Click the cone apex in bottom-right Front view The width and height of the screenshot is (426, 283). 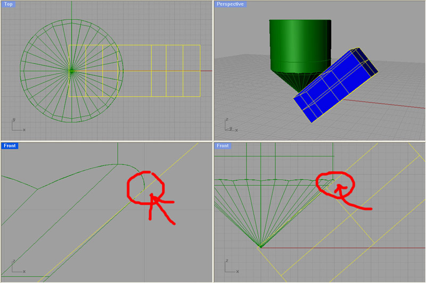260,247
